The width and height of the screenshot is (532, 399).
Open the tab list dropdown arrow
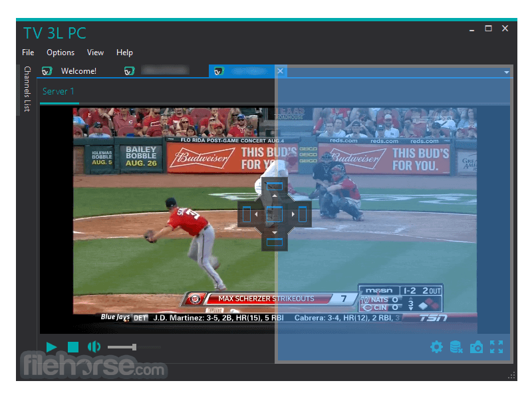pyautogui.click(x=506, y=72)
